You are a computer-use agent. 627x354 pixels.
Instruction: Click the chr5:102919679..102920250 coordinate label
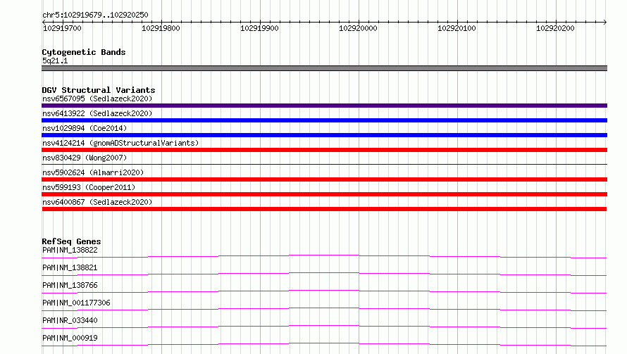(x=95, y=15)
